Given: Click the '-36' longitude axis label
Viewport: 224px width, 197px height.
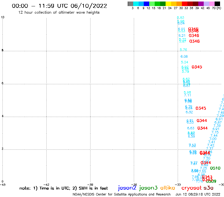Looking at the screenshot, I should click(134, 185).
